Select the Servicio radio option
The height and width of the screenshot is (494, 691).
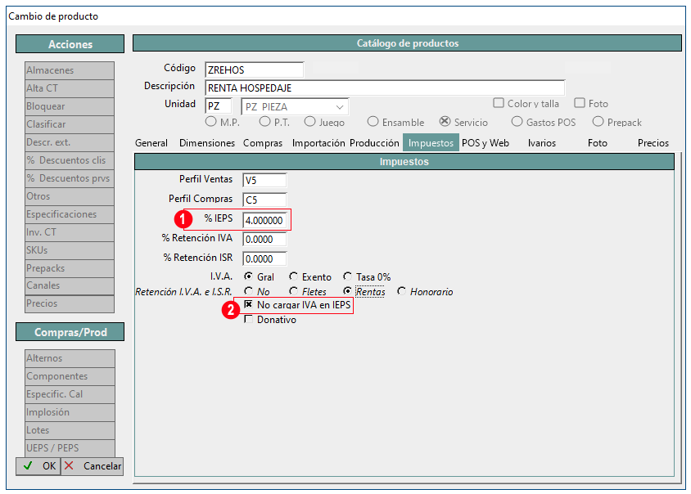445,122
